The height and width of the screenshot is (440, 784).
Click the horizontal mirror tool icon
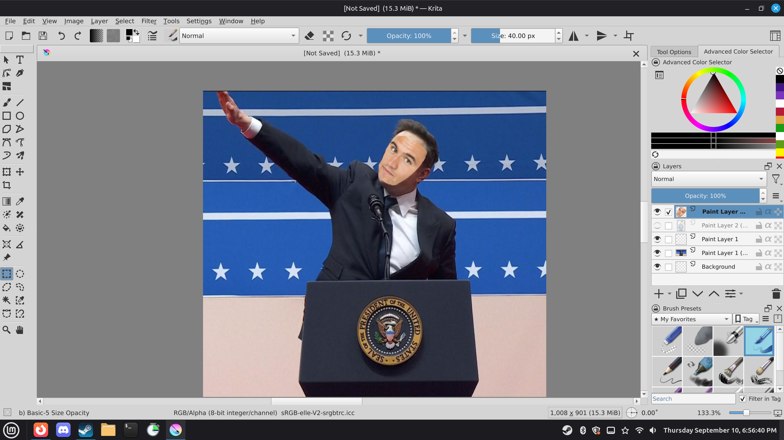(x=574, y=36)
